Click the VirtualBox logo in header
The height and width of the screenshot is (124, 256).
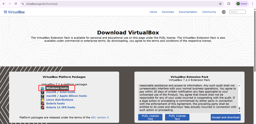[x=14, y=12]
